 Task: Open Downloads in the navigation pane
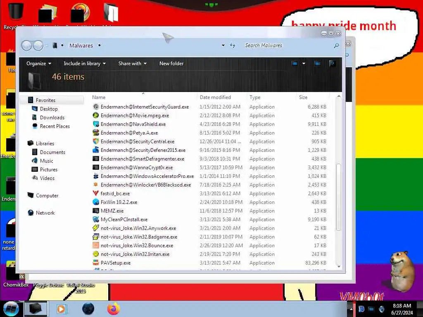[52, 118]
